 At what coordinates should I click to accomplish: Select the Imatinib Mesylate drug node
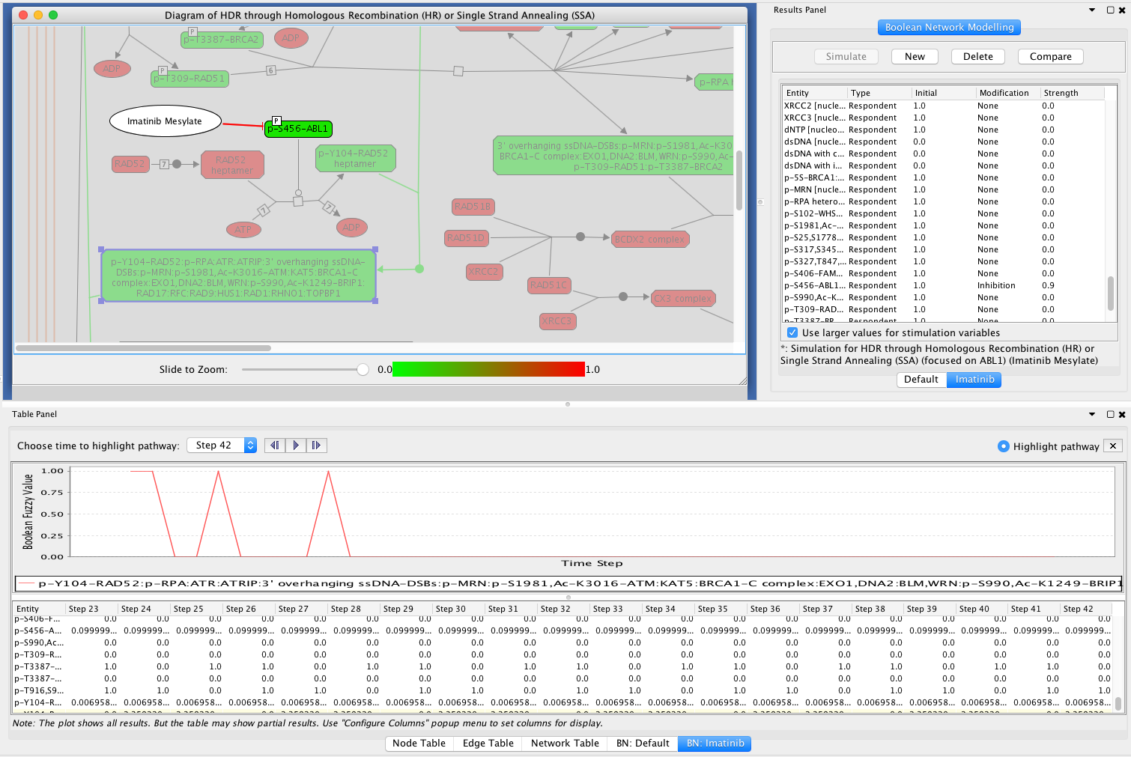click(165, 121)
